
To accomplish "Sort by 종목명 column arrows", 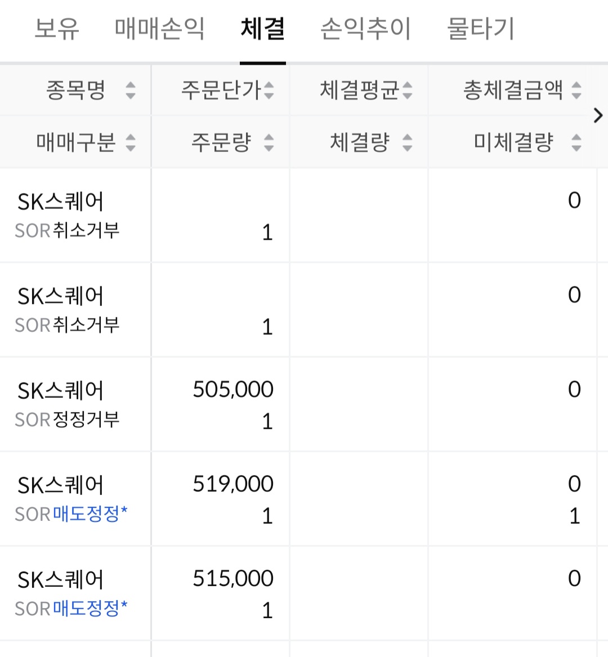I will [131, 90].
